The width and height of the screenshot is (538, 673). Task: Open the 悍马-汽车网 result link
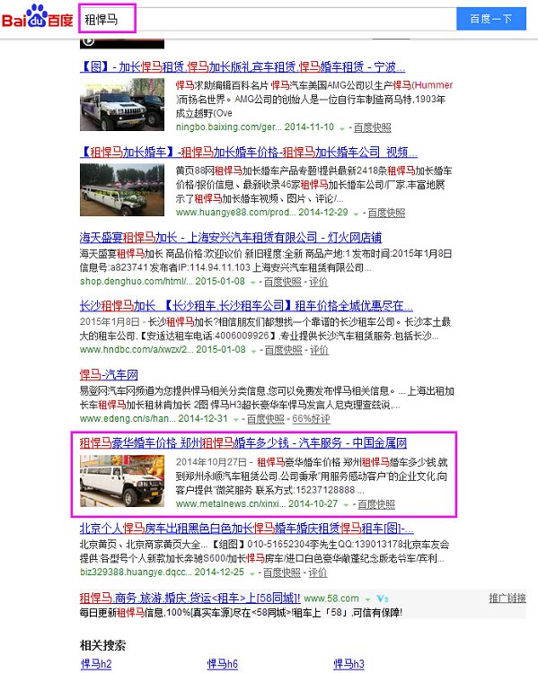(x=109, y=375)
